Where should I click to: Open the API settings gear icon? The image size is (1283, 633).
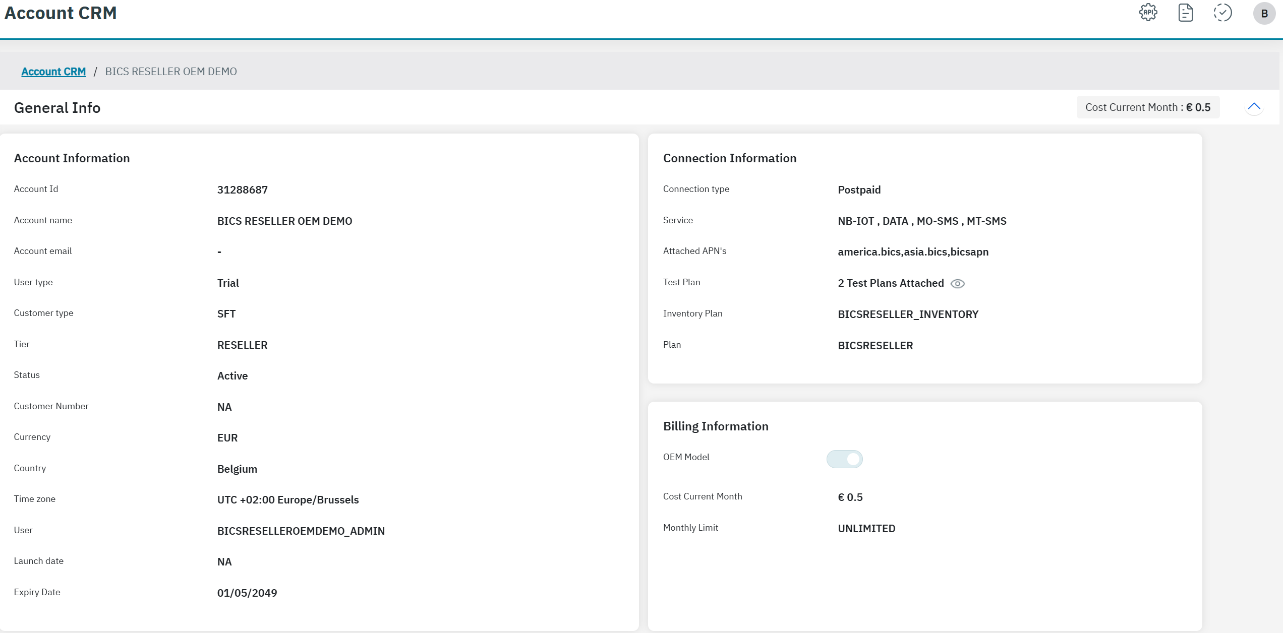tap(1148, 13)
